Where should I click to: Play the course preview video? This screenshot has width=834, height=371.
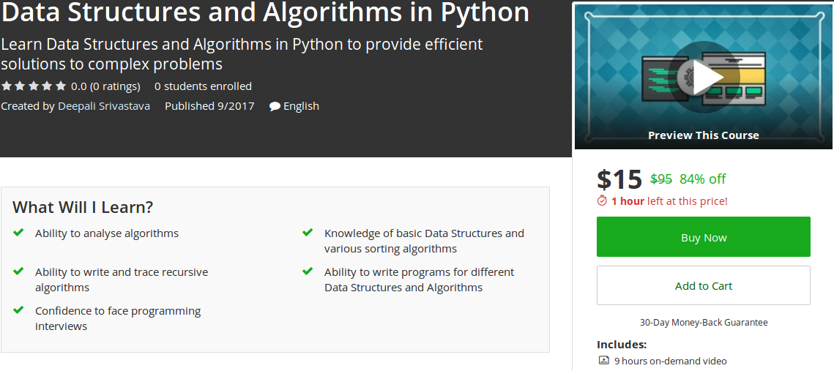coord(704,78)
